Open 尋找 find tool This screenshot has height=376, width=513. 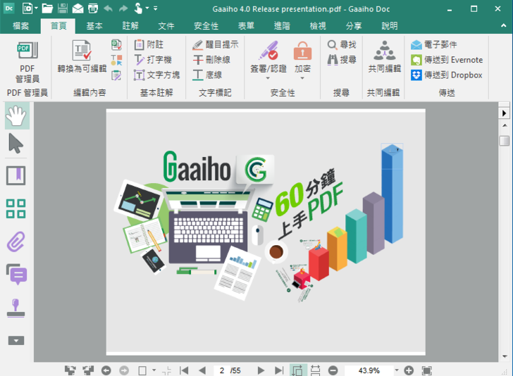pos(342,44)
